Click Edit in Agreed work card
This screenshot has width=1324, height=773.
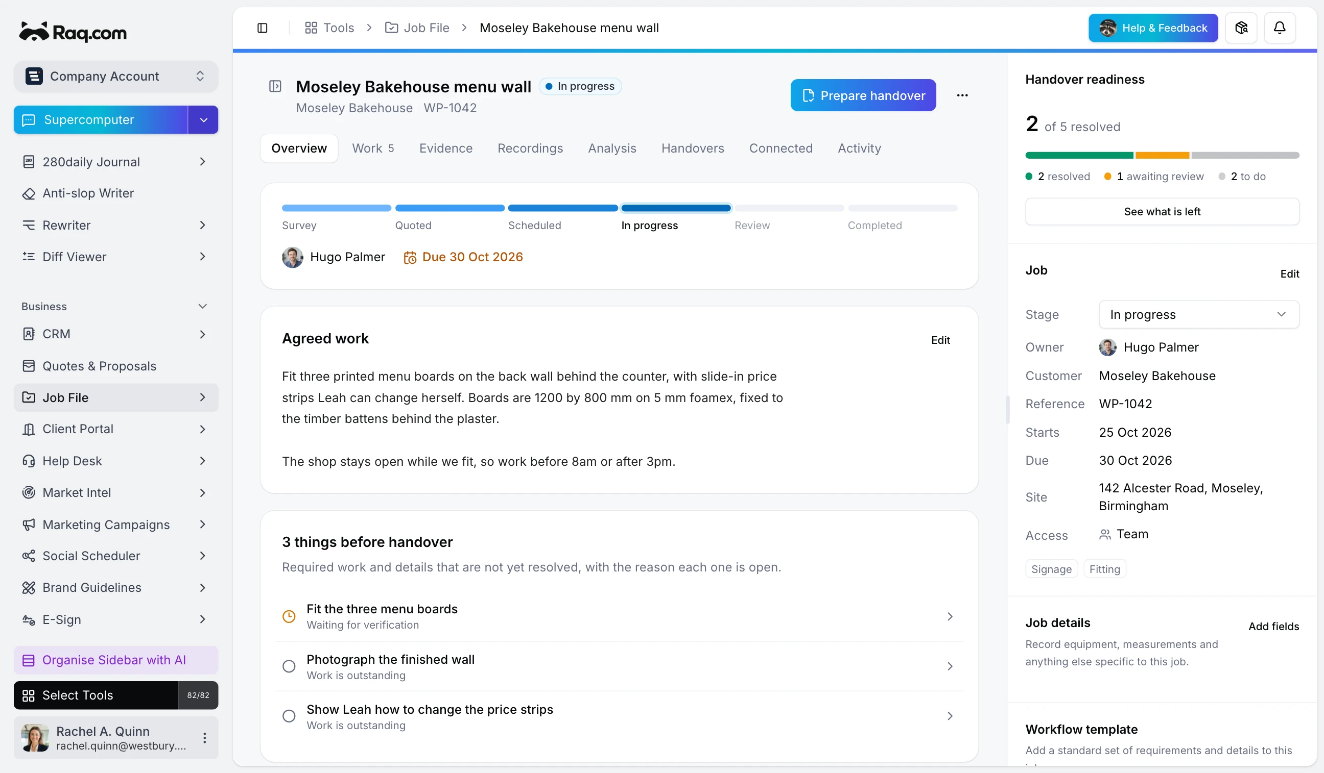point(940,340)
